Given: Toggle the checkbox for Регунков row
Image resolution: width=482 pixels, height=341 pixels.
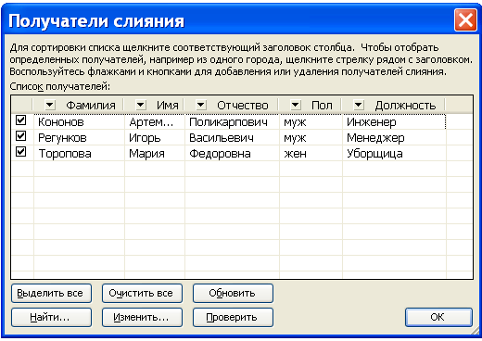Looking at the screenshot, I should click(x=21, y=135).
